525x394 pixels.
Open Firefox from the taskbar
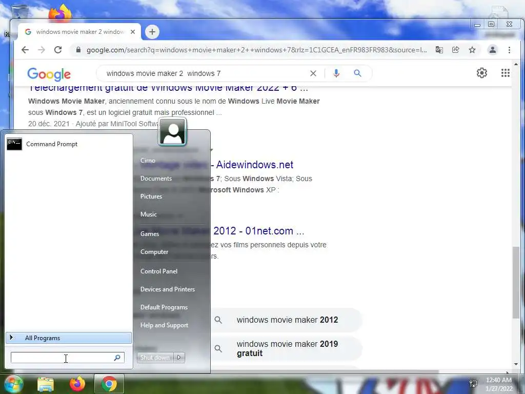pos(77,384)
